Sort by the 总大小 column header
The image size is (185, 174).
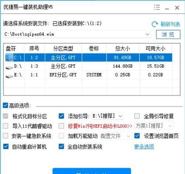123,48
